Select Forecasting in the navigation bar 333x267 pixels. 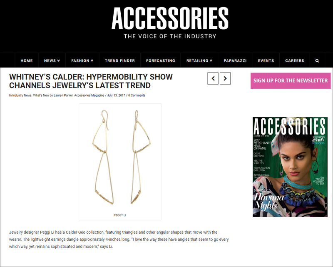pos(161,60)
